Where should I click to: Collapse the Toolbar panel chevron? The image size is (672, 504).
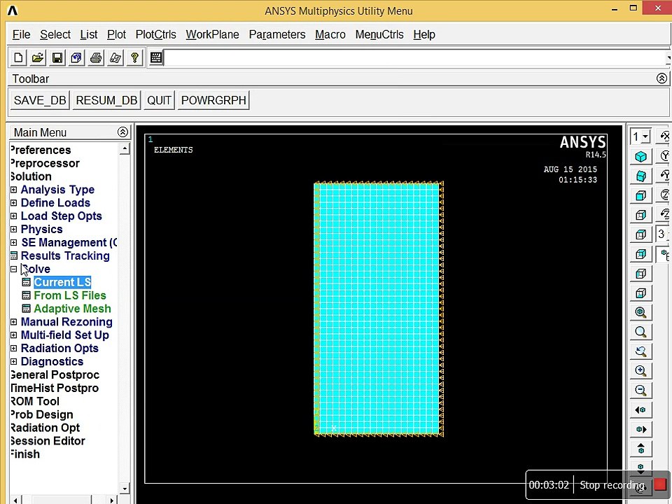tap(661, 78)
